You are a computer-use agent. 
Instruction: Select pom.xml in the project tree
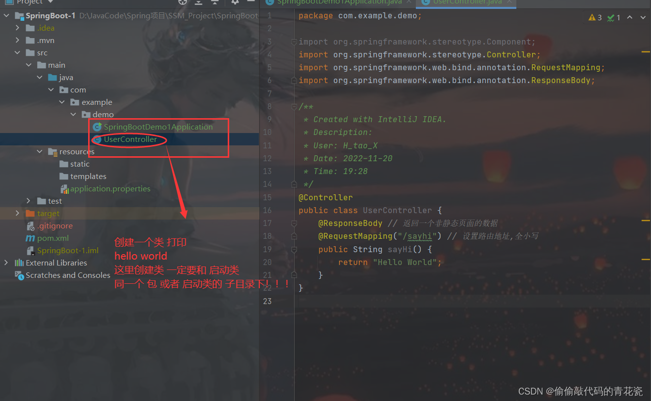[x=53, y=238]
